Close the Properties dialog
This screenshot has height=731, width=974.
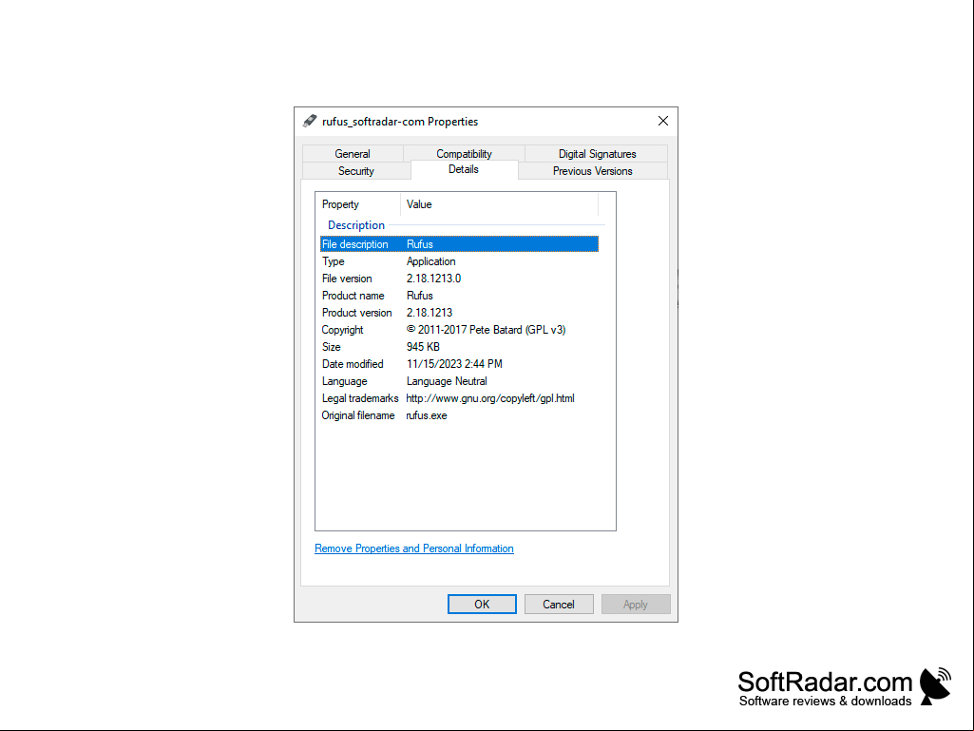(662, 122)
